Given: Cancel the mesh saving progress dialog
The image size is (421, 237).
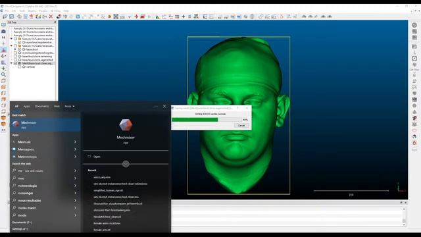Looking at the screenshot, I should (241, 126).
